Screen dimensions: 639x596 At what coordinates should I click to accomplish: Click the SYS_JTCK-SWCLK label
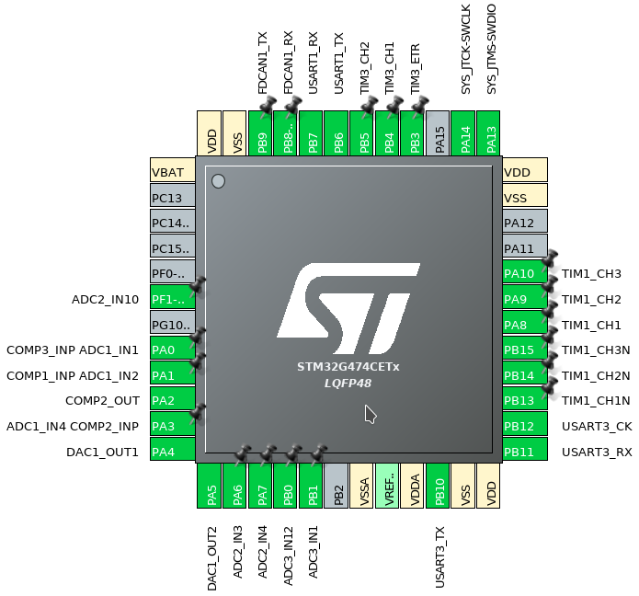[x=466, y=50]
